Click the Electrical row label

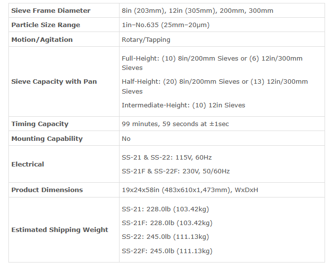(x=28, y=164)
